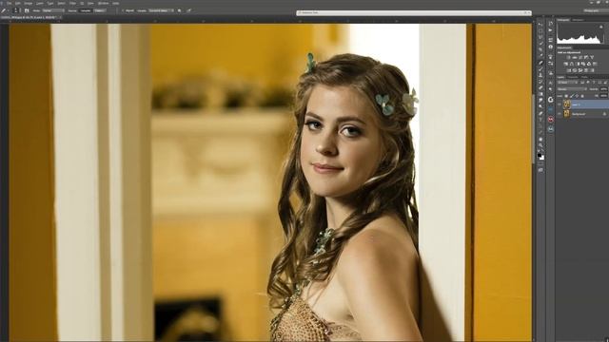
Task: Toggle lock image pixels
Action: tap(572, 96)
